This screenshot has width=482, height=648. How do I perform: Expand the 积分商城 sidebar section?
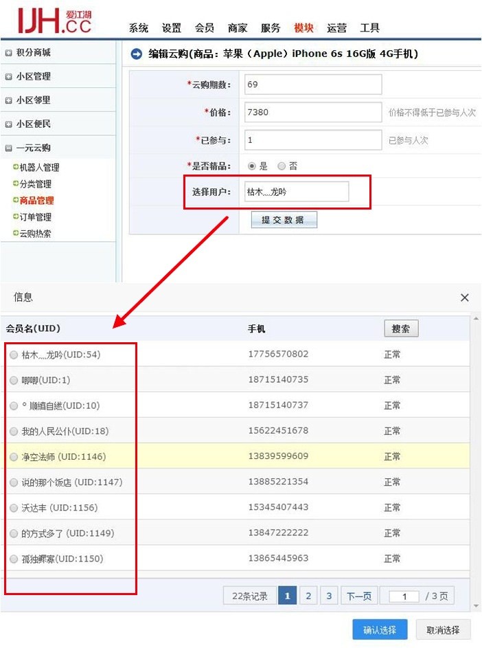tap(9, 53)
